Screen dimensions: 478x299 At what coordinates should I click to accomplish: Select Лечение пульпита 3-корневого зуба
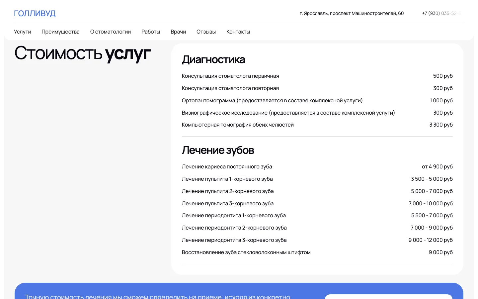pos(228,204)
